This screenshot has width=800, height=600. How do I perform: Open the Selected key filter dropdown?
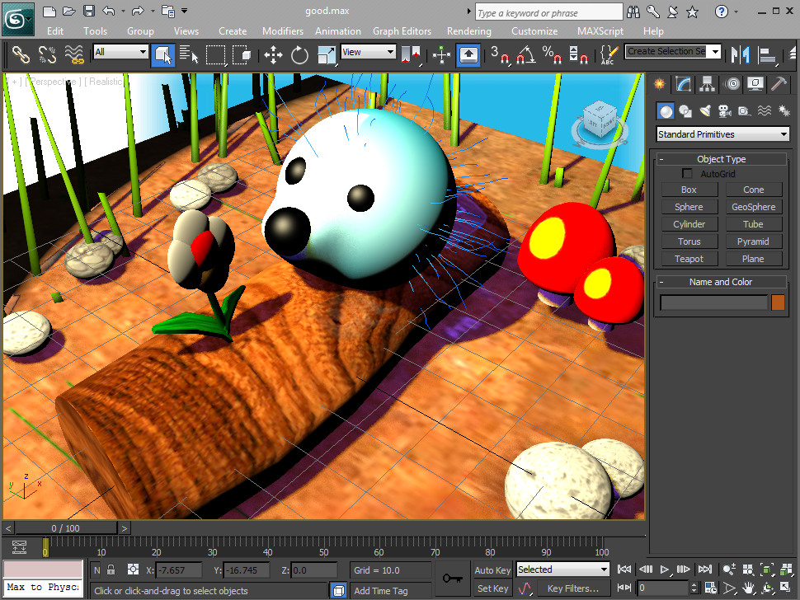pos(562,570)
